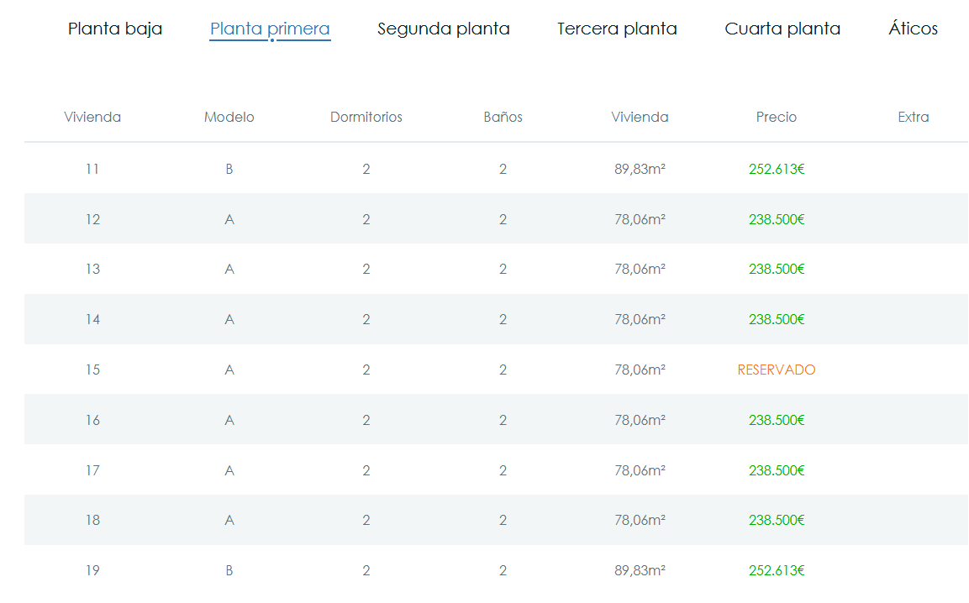Click the 252.613€ price for vivienda 11

(777, 169)
